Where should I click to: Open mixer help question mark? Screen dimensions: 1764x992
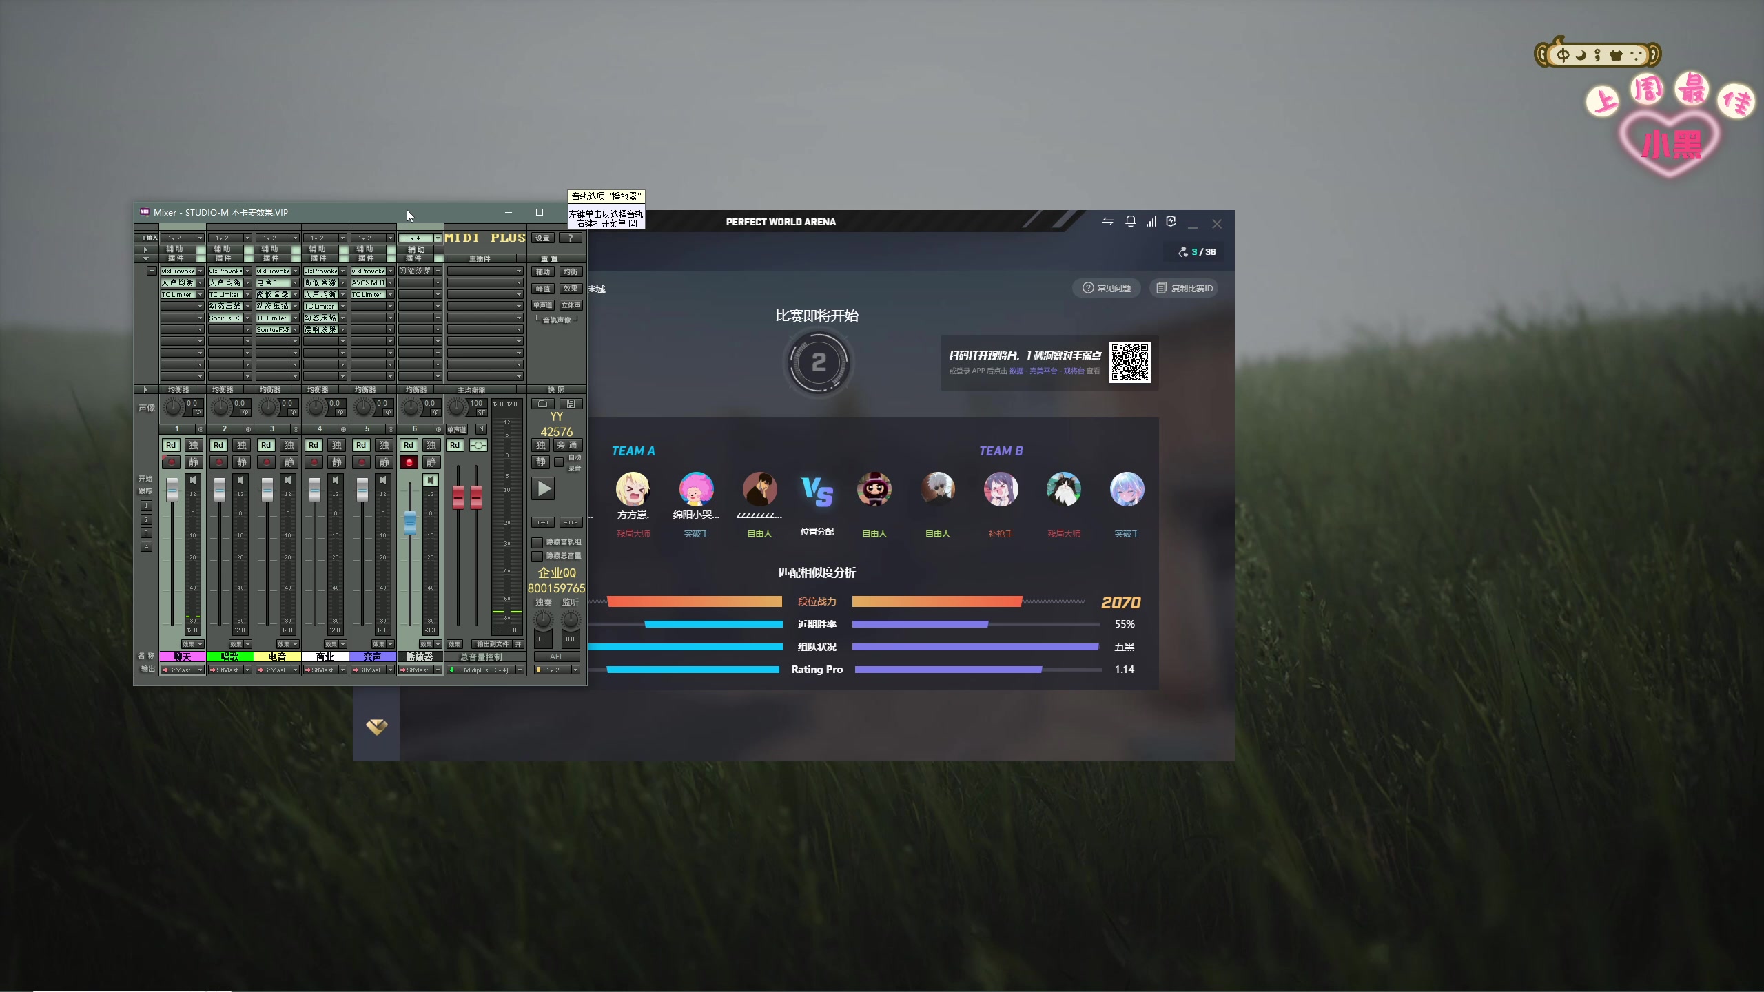[571, 238]
